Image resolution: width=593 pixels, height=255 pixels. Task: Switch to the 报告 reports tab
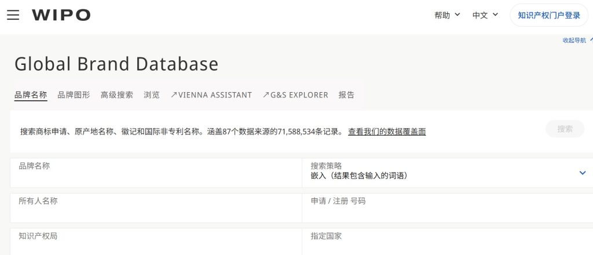[x=346, y=95]
